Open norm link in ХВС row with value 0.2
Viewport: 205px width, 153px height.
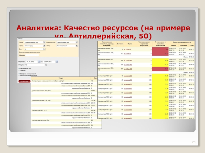127,54
